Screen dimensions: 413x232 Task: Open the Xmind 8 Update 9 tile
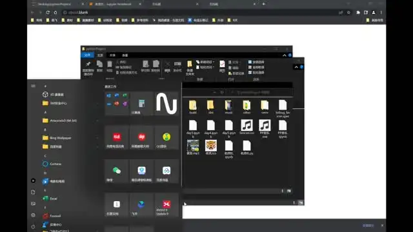(166, 205)
